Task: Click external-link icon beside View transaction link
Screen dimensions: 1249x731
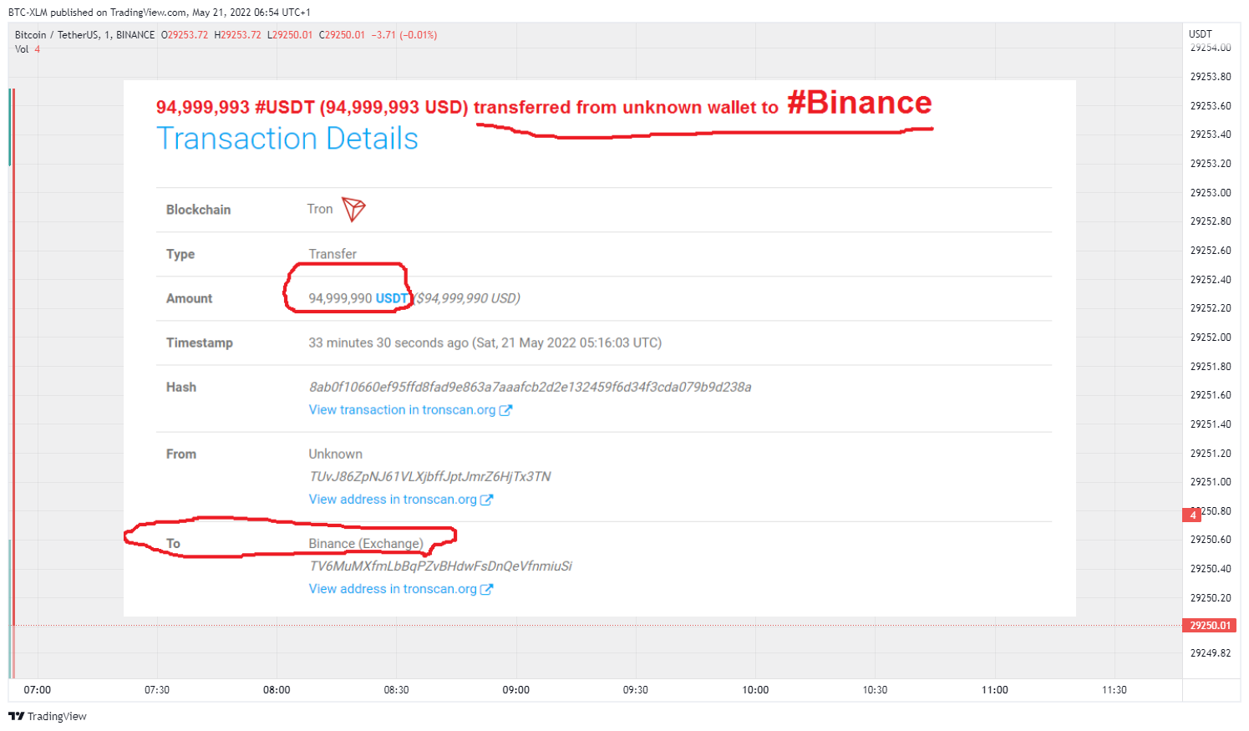Action: pyautogui.click(x=505, y=410)
